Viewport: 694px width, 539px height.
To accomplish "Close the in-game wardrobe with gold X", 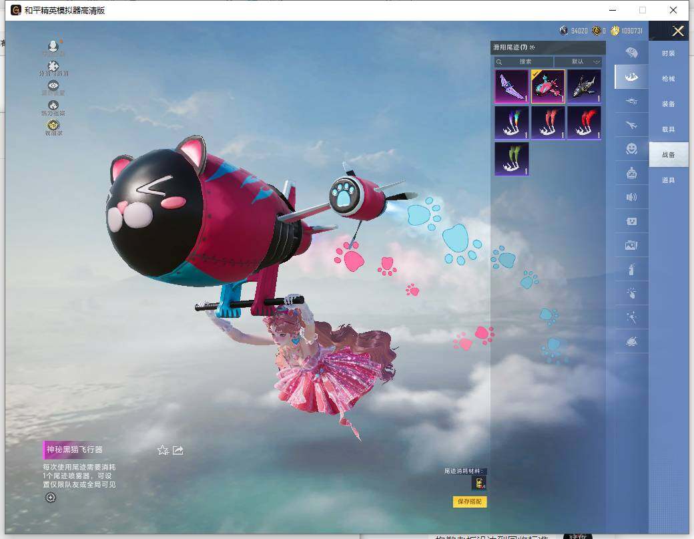I will tap(678, 31).
